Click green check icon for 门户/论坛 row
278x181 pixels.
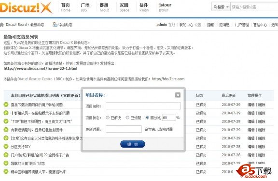[6, 155]
